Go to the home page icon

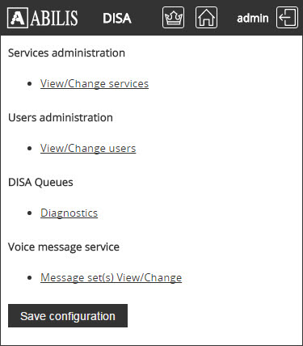point(206,18)
